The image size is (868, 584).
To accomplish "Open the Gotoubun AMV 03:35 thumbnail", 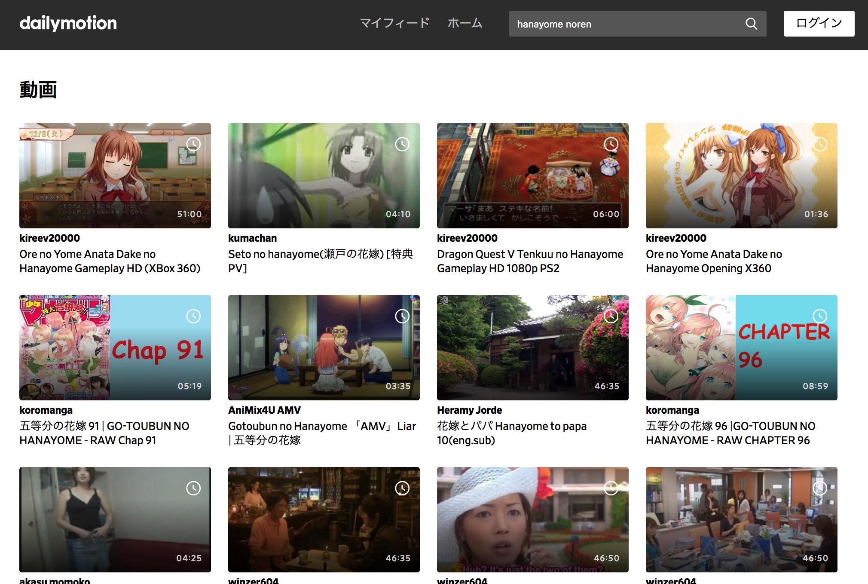I will click(x=324, y=347).
